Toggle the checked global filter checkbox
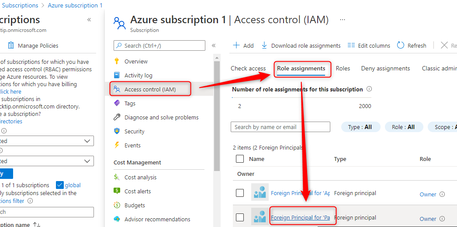 coord(60,185)
